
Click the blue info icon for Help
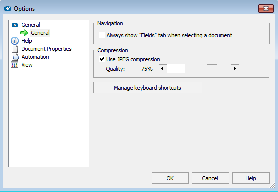tap(15, 41)
